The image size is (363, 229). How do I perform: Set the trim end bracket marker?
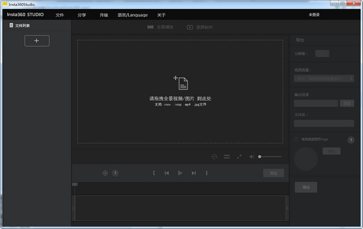(206, 173)
